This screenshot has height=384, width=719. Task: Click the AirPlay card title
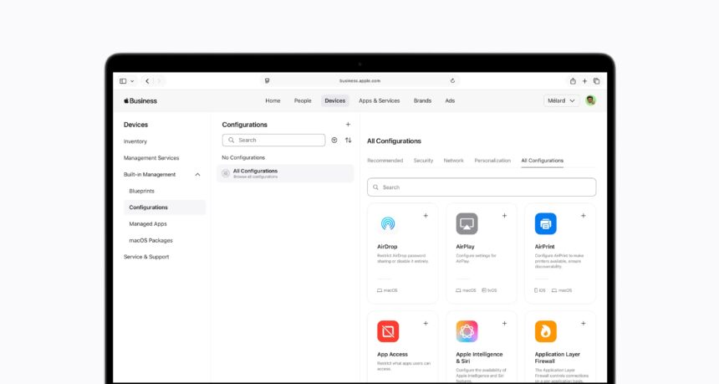tap(465, 247)
